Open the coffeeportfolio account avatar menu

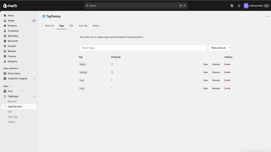(x=246, y=6)
